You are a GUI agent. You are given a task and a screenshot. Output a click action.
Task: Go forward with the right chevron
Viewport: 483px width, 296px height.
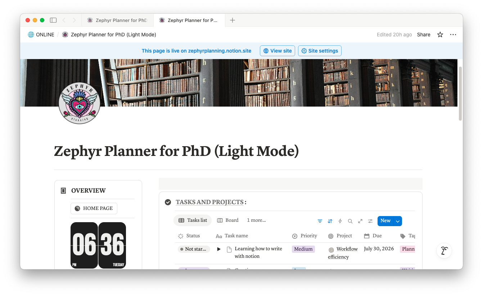(74, 20)
